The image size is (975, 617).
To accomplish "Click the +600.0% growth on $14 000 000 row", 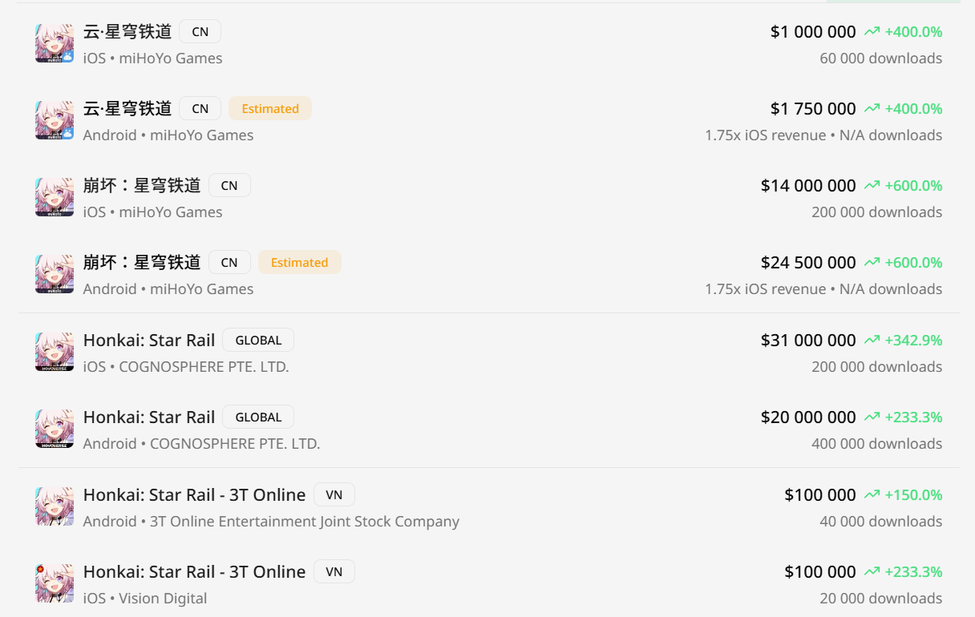I will click(913, 186).
